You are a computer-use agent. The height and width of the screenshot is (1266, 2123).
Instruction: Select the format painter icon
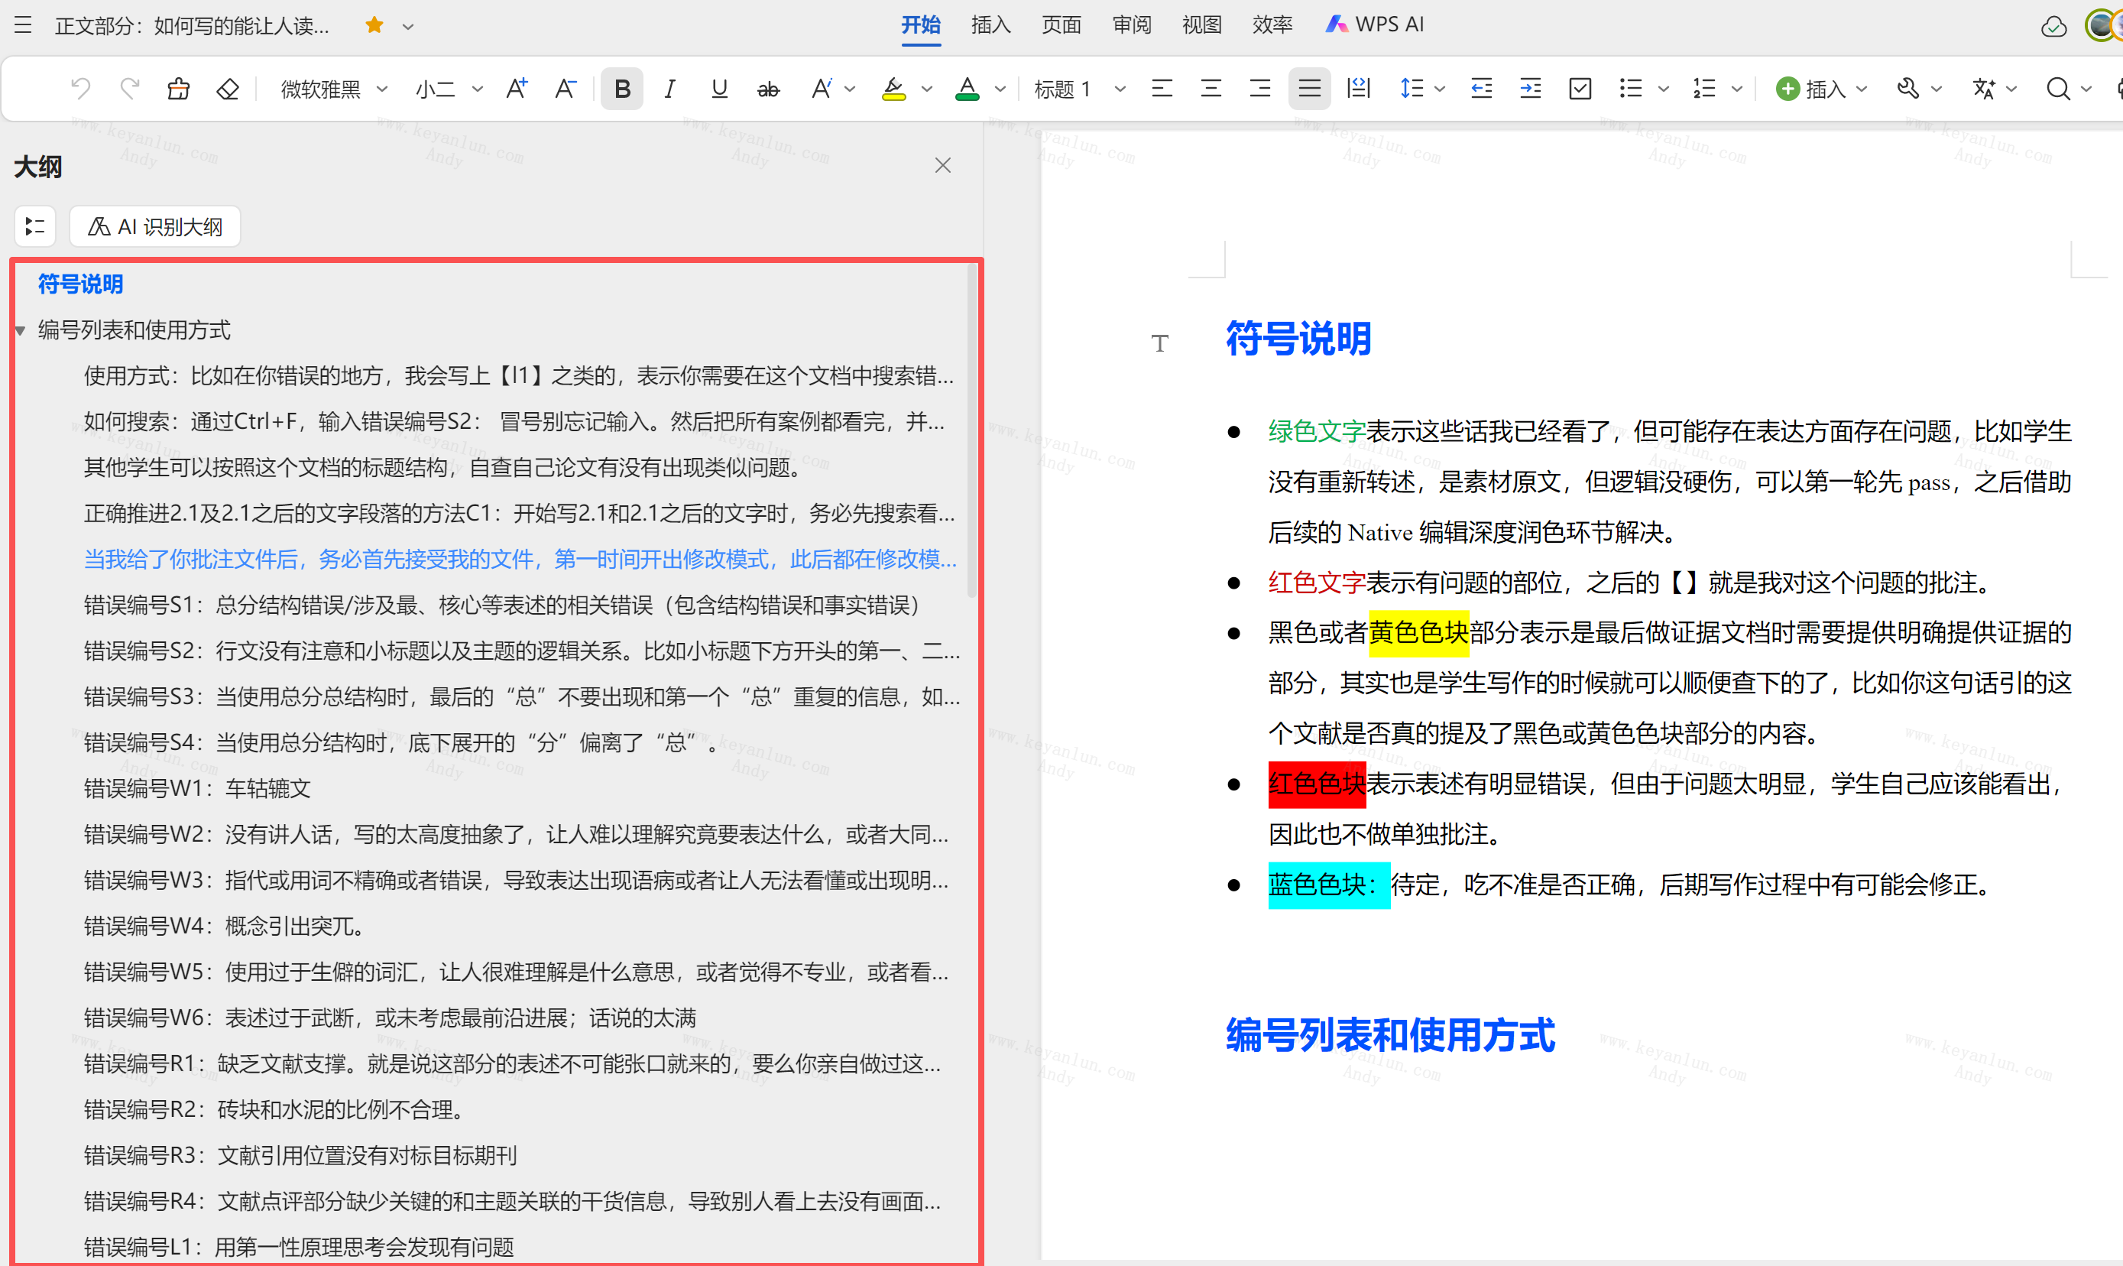(178, 89)
